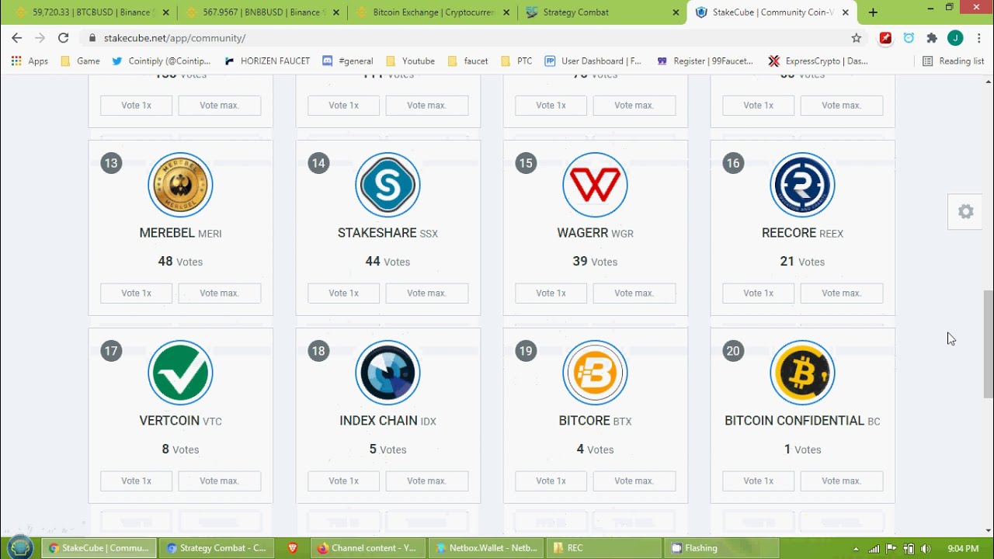
Task: Vote max. for REECORE
Action: pyautogui.click(x=842, y=293)
